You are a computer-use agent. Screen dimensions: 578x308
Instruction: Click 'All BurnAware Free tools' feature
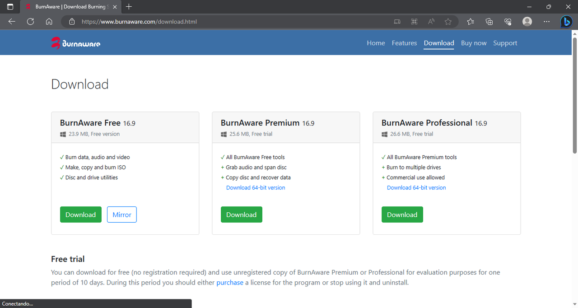coord(256,157)
